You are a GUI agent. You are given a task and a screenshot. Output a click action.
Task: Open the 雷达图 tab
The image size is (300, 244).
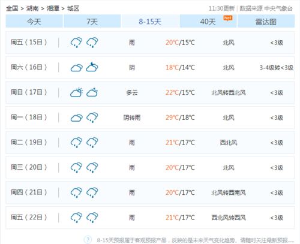pos(266,21)
